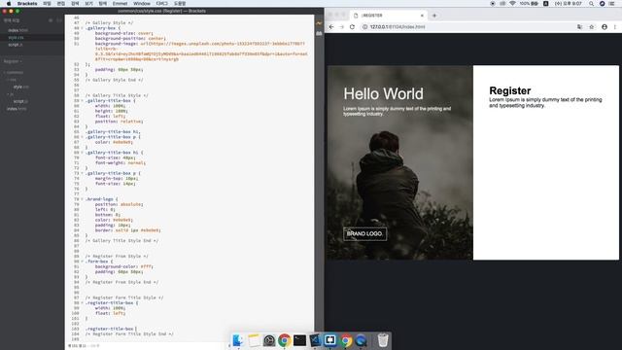
Task: Fold the .register-title-box rule at line 98
Action: (82, 302)
